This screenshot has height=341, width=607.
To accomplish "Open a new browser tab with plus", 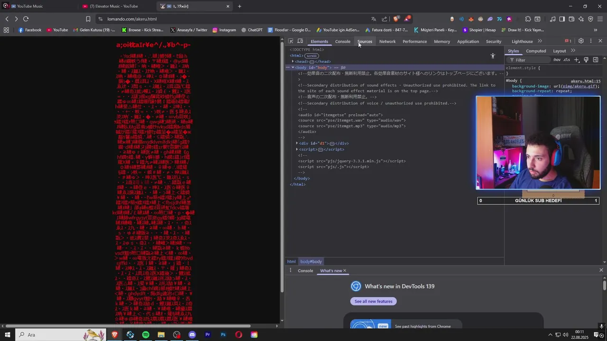I will (x=239, y=6).
